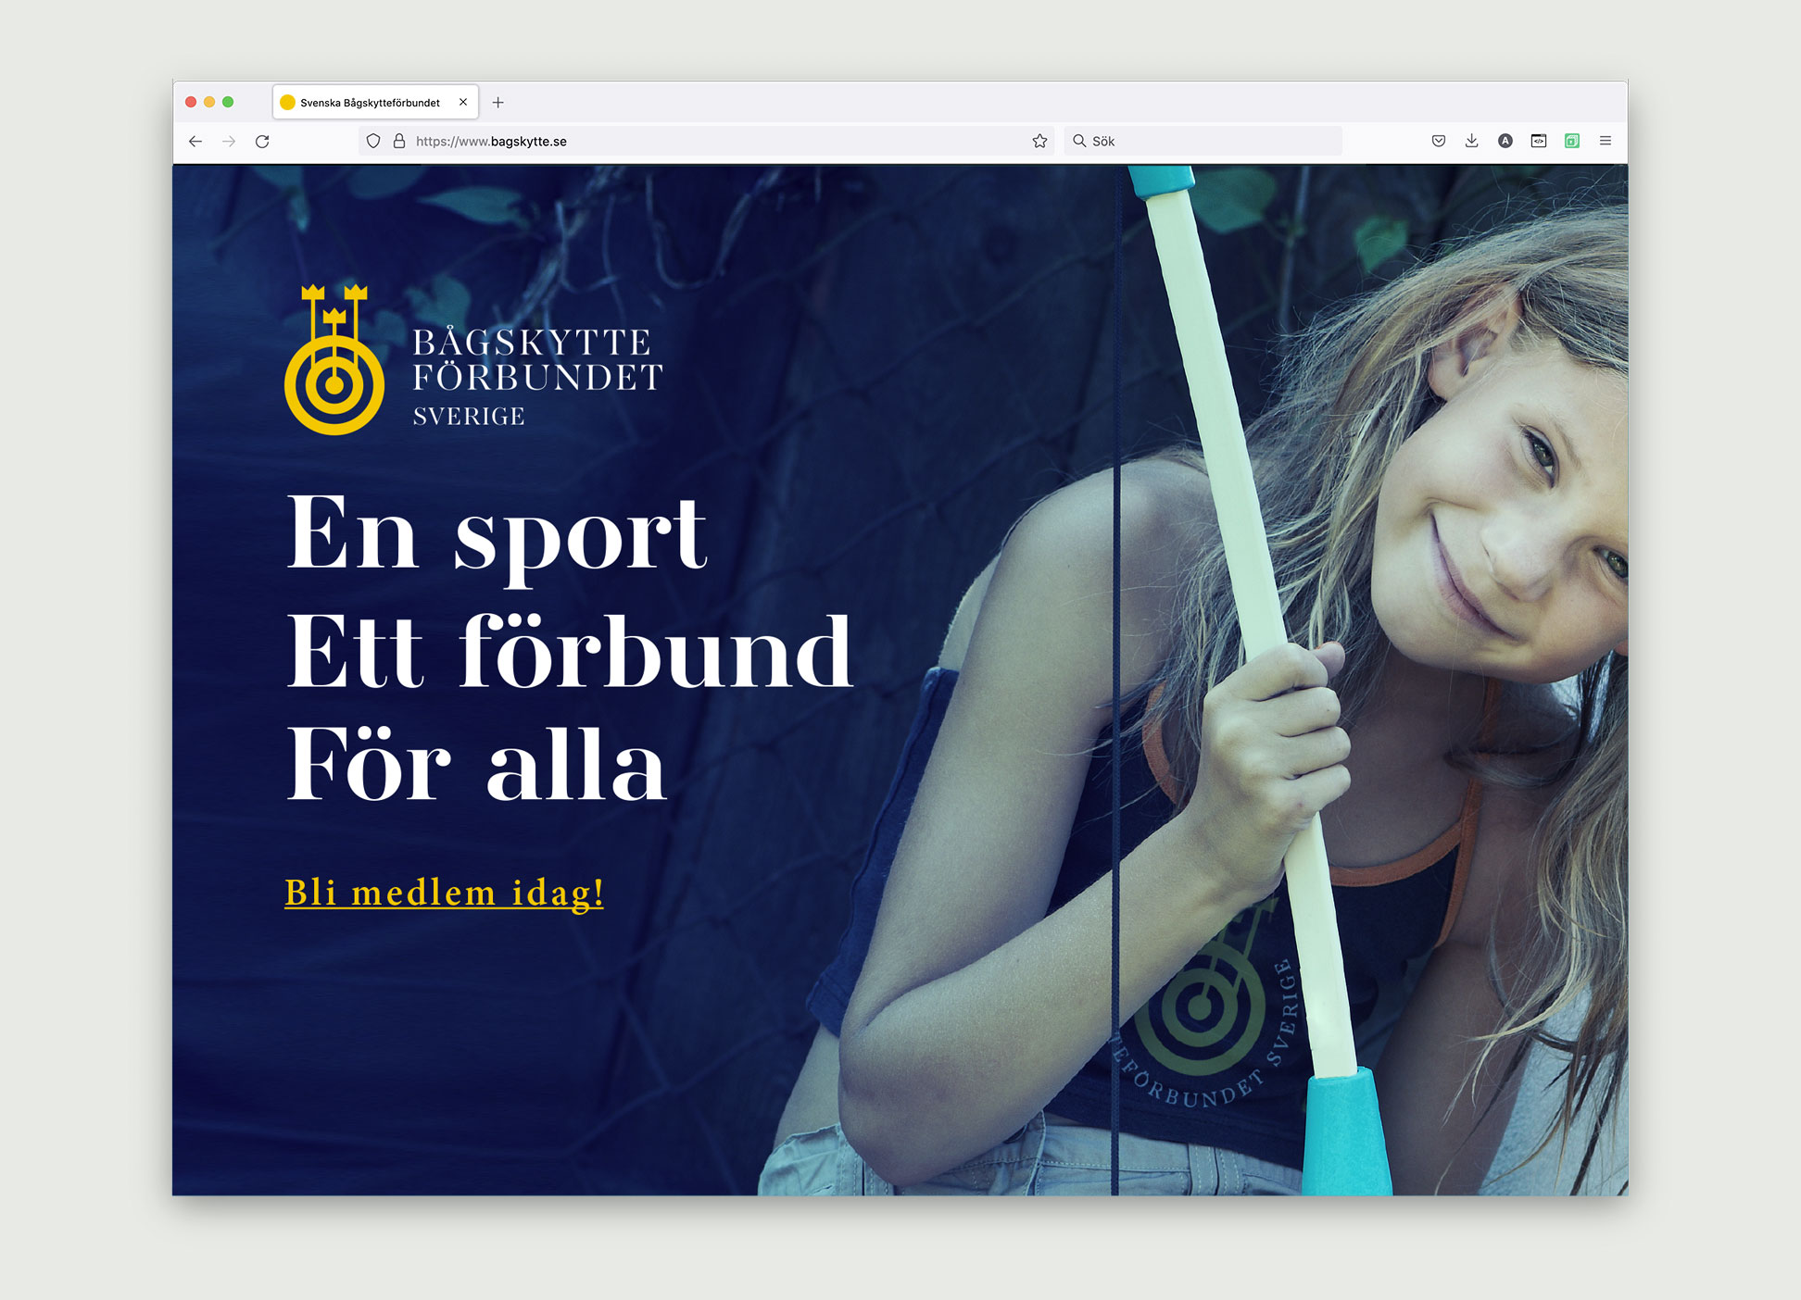
Task: Close the Svenska Bågskytteförbundet tab
Action: click(x=463, y=102)
